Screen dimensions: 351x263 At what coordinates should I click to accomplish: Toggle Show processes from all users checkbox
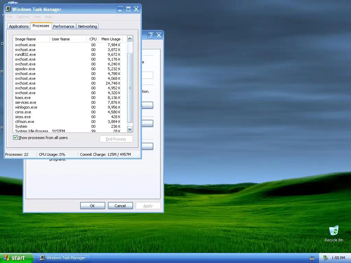coord(15,138)
